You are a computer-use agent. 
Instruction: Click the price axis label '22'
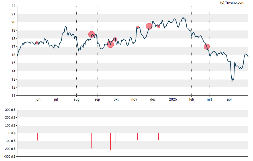click(13, 6)
